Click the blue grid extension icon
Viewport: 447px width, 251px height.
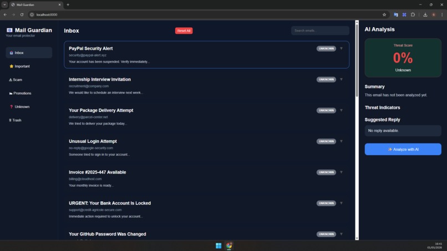click(404, 14)
